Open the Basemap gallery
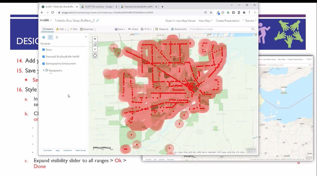This screenshot has height=176, width=317. 87,29
